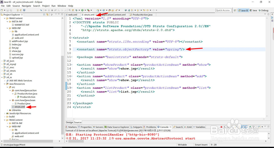This screenshot has height=148, width=274.
Task: Switch editor to Source view
Action: pyautogui.click(x=78, y=122)
